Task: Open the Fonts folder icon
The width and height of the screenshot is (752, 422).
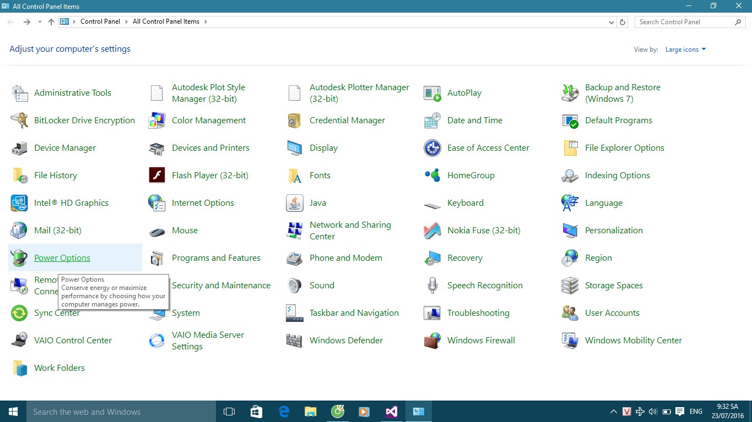Action: [x=295, y=176]
